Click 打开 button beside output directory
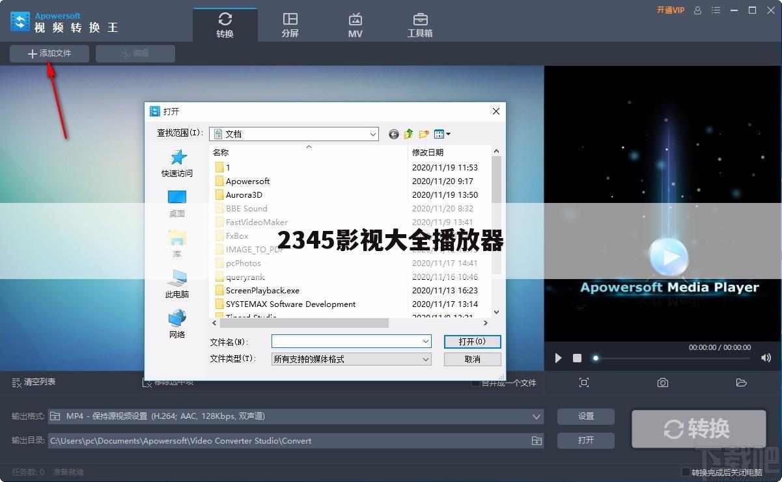 point(586,440)
